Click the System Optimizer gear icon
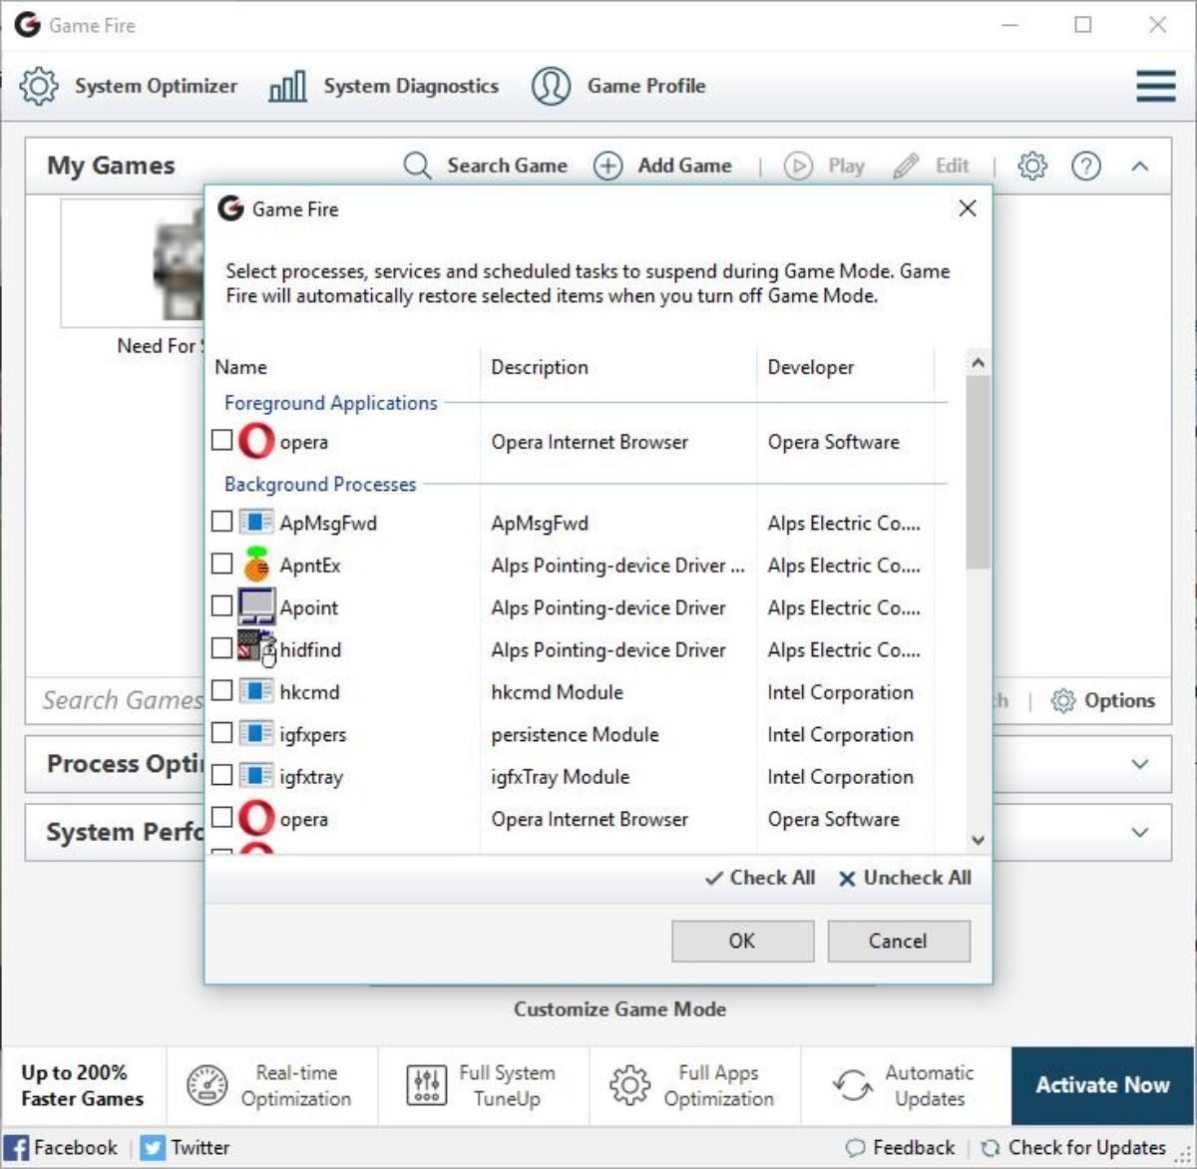 point(39,86)
